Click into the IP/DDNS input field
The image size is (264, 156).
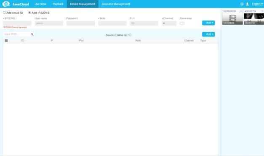[x=17, y=23]
